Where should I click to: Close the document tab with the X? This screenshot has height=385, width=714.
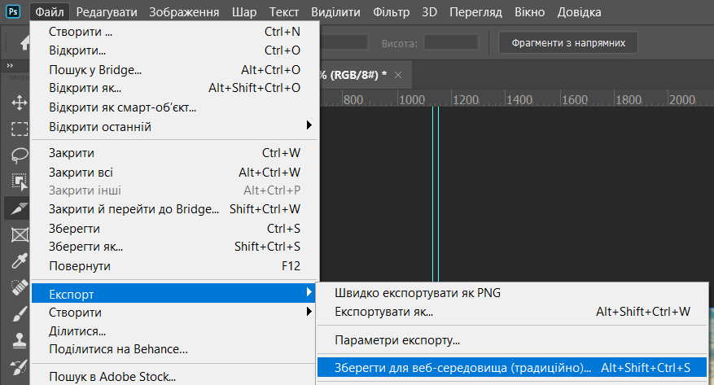[x=398, y=75]
